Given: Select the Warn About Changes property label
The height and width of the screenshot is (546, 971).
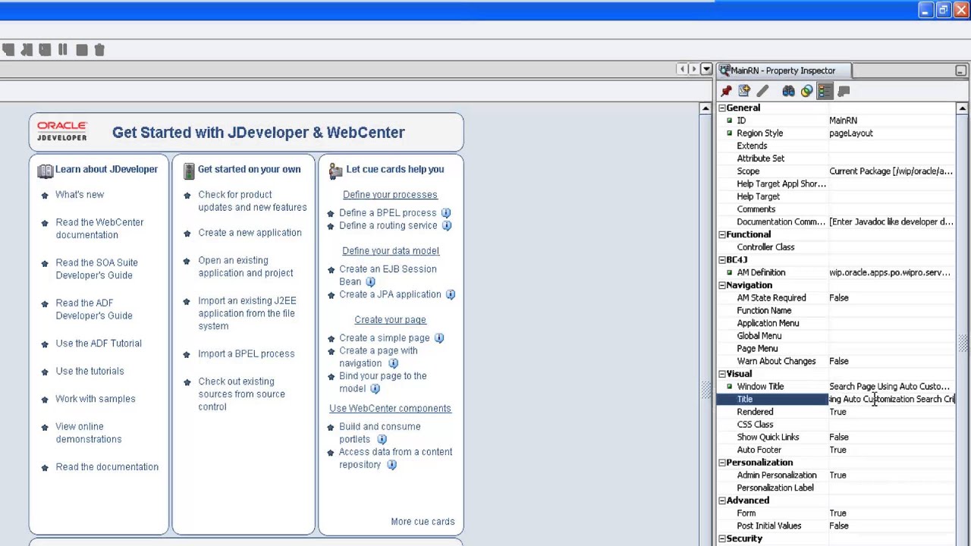Looking at the screenshot, I should pos(776,362).
